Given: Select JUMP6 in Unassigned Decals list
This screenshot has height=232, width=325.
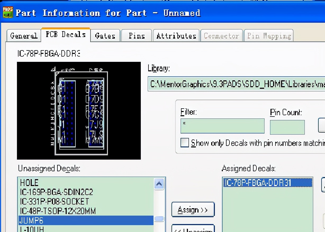Looking at the screenshot, I should (x=86, y=220).
